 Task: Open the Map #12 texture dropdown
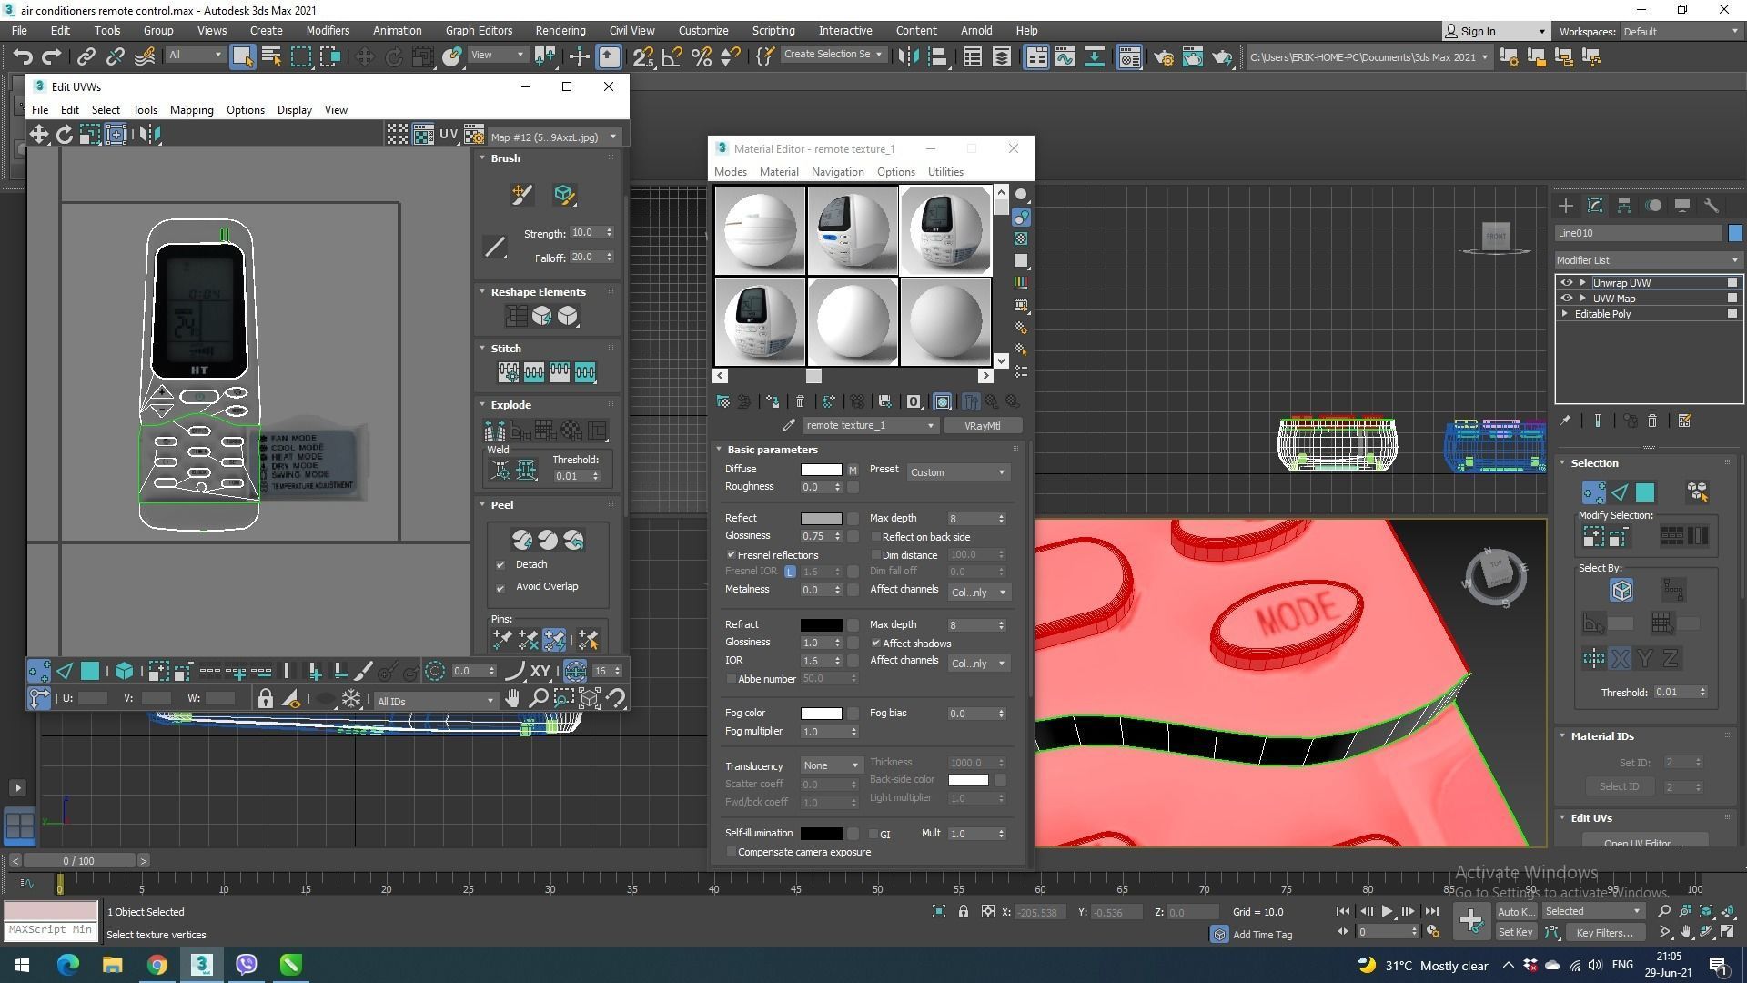point(613,137)
